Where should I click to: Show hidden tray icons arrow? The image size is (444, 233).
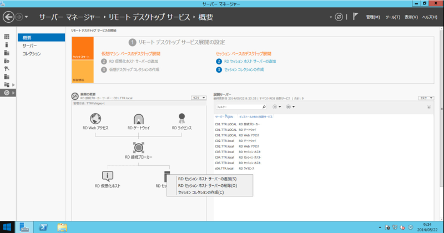[380, 227]
